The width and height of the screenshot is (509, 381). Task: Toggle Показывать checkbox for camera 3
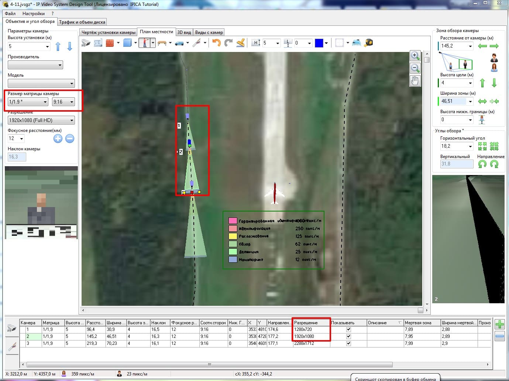click(348, 343)
